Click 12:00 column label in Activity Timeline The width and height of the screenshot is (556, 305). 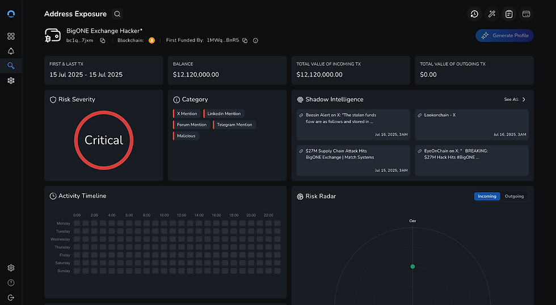coord(182,215)
